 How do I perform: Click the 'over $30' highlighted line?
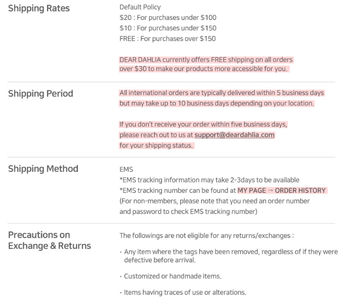(203, 69)
